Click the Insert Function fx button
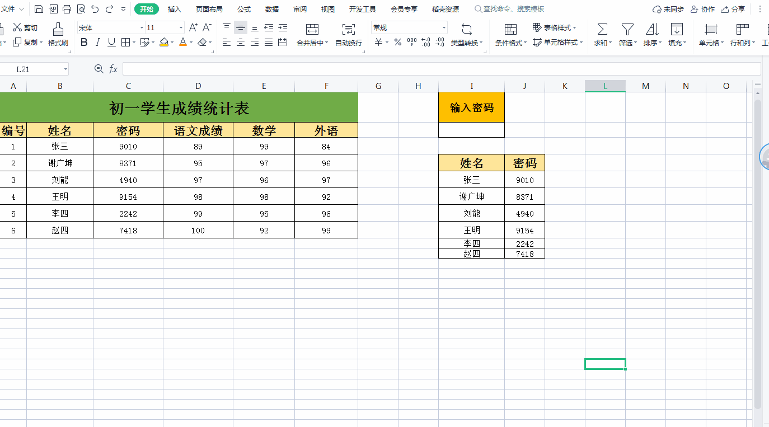This screenshot has height=427, width=769. tap(113, 69)
